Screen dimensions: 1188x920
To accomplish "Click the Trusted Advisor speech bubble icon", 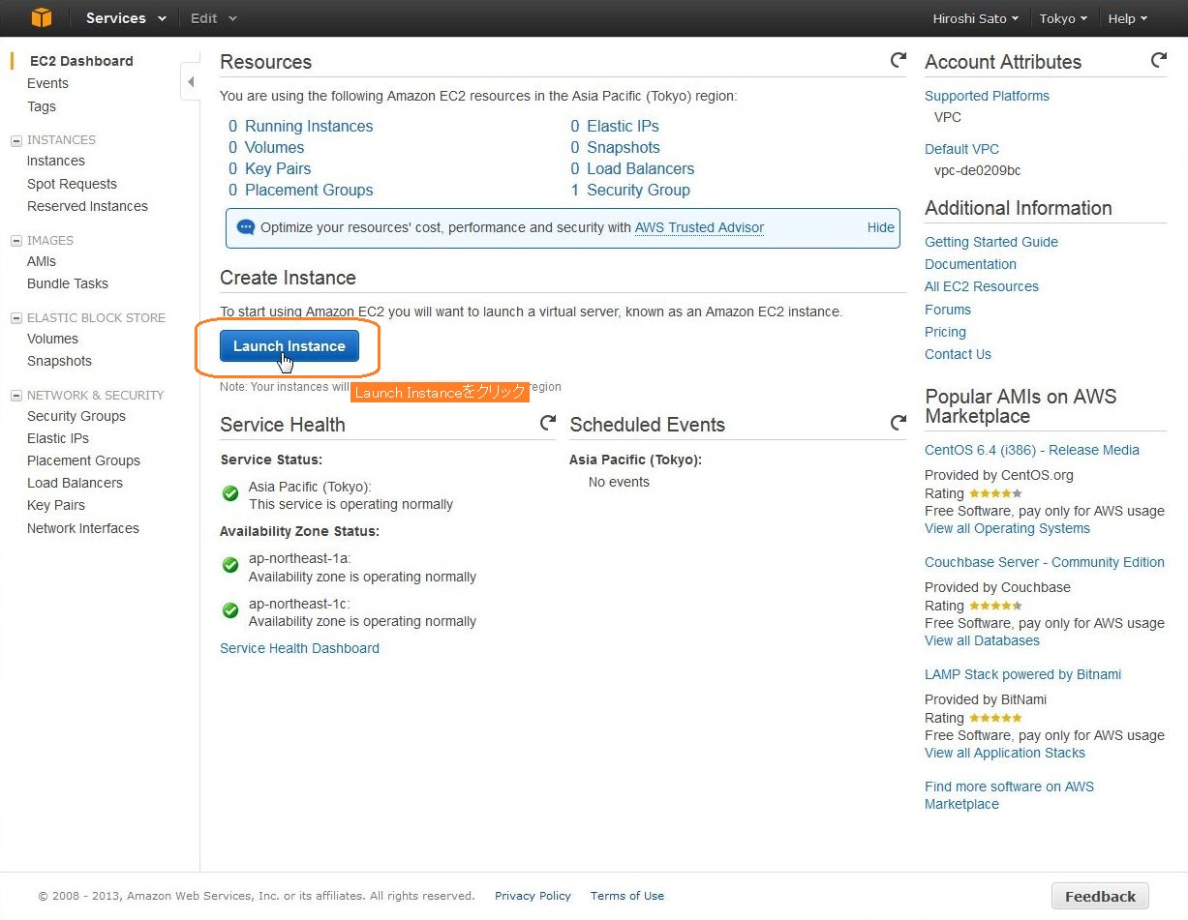I will coord(246,227).
